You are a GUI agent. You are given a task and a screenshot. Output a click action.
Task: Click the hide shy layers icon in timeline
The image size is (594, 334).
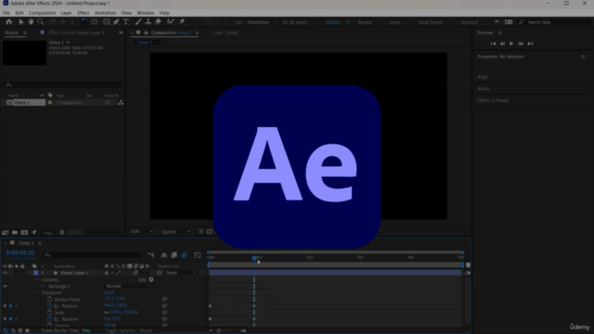click(164, 255)
